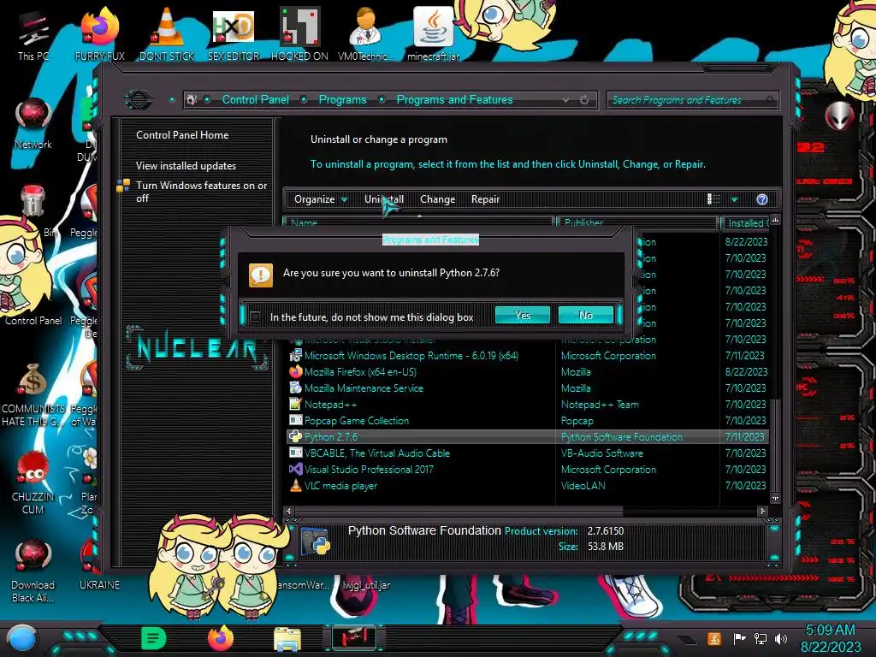876x657 pixels.
Task: Click the help question mark icon
Action: click(x=762, y=199)
